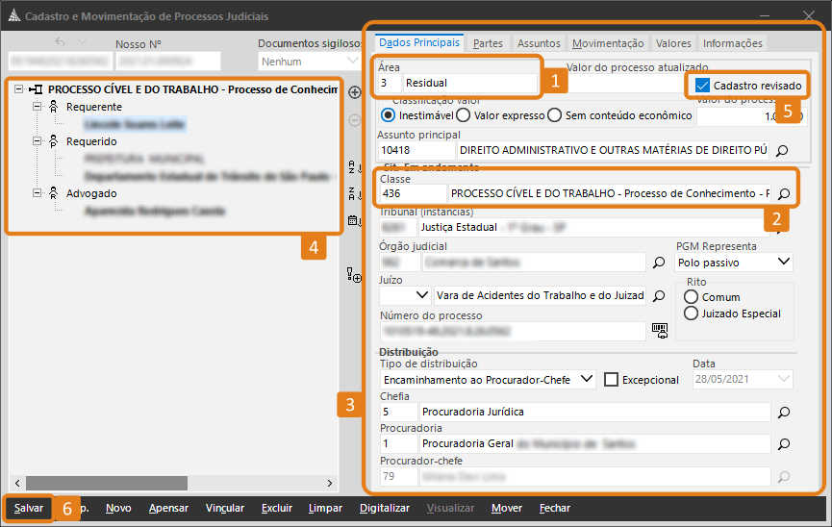The height and width of the screenshot is (527, 832).
Task: Search Chefia with magnifier icon
Action: (783, 412)
